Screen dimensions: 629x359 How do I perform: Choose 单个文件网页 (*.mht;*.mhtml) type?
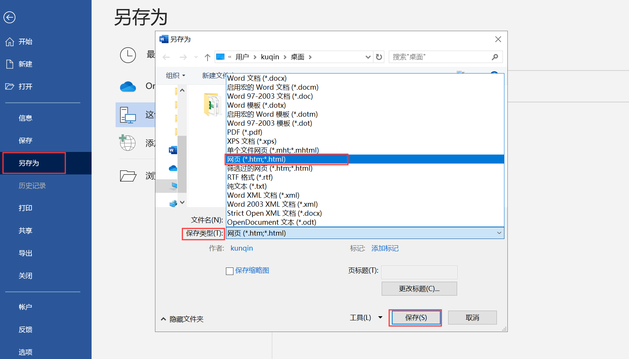coord(365,150)
